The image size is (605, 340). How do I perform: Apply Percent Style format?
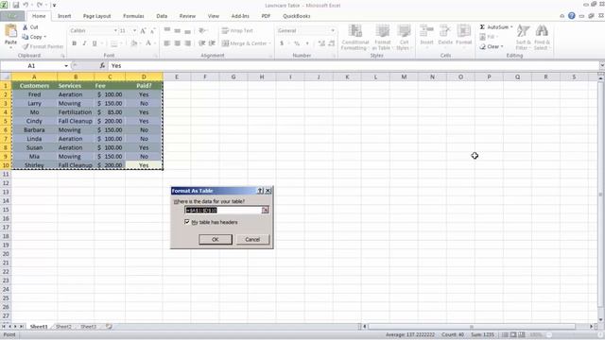pyautogui.click(x=297, y=43)
